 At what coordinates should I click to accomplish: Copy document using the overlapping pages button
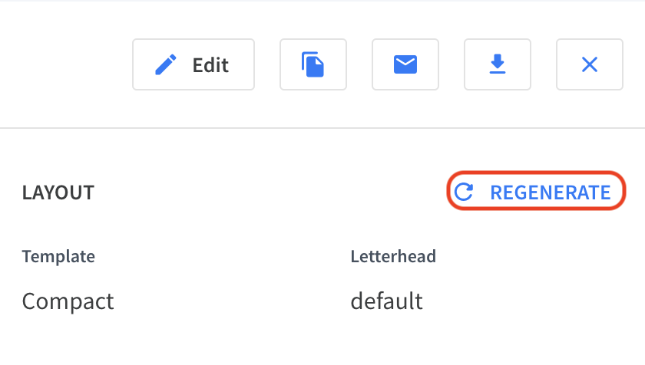click(x=313, y=64)
